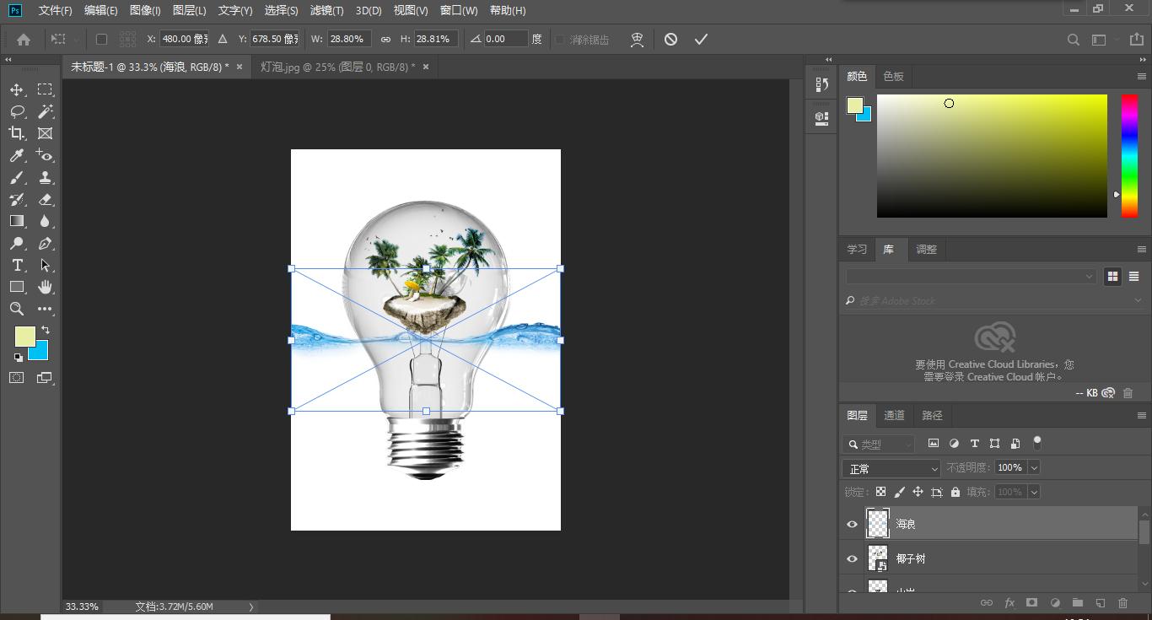Click the delete layer trash icon

[x=1122, y=603]
